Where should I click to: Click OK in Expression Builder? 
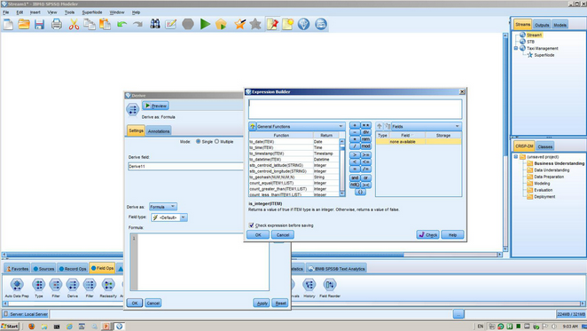click(x=258, y=234)
